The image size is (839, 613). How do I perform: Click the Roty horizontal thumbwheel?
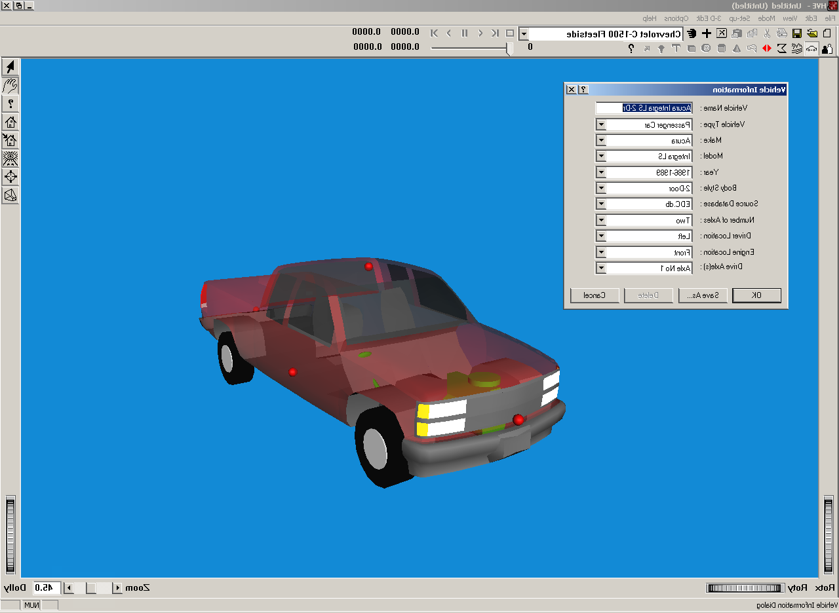pyautogui.click(x=745, y=587)
